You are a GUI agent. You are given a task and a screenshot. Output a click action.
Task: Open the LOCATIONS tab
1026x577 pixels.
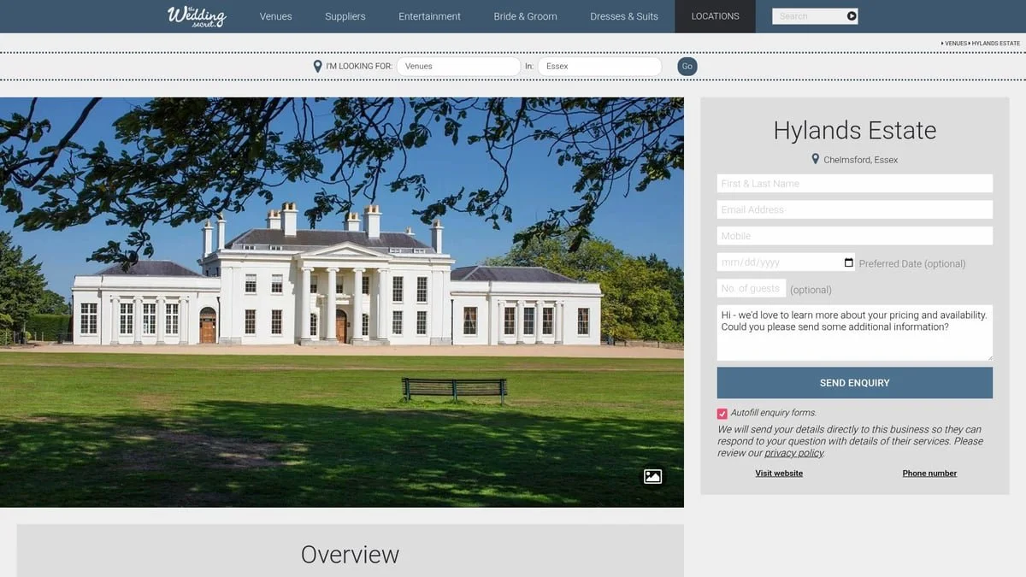click(715, 16)
